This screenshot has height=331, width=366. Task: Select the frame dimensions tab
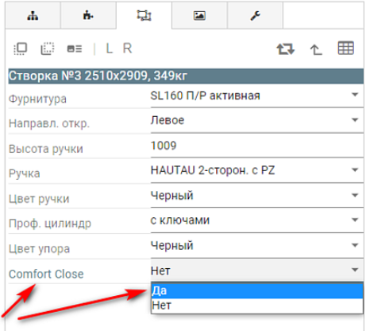(144, 16)
